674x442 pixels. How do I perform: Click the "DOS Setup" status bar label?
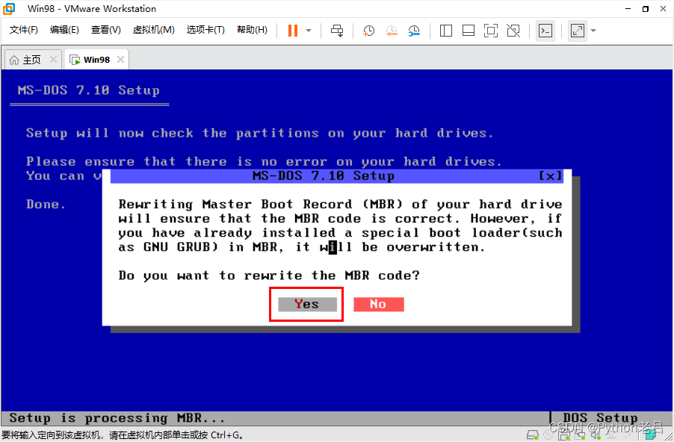pos(600,417)
